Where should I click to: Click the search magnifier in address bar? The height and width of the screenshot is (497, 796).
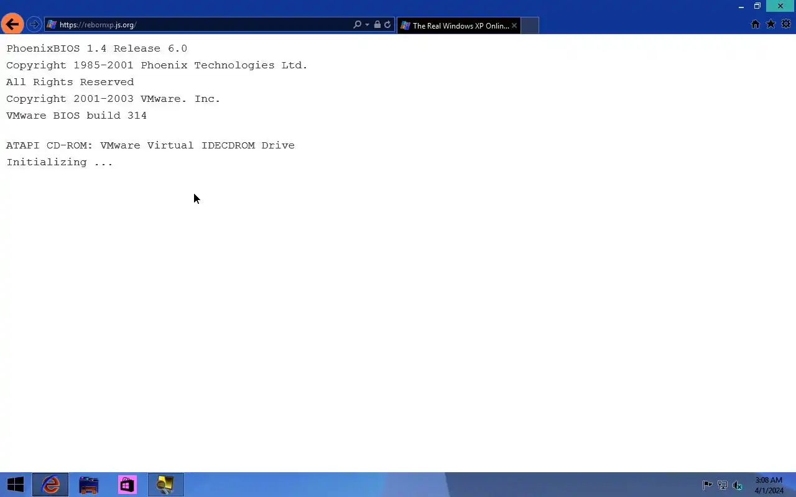click(x=357, y=25)
